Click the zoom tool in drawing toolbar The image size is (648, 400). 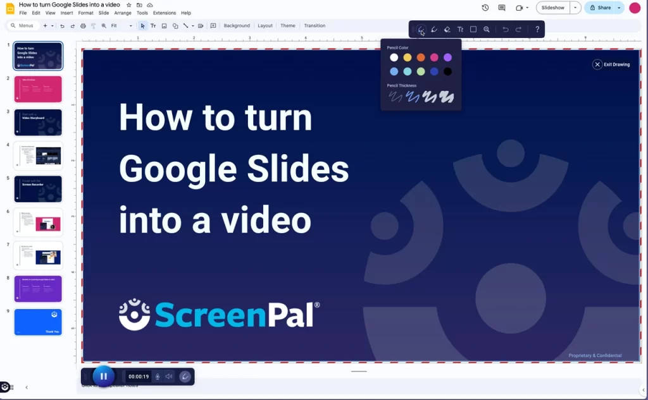click(487, 29)
